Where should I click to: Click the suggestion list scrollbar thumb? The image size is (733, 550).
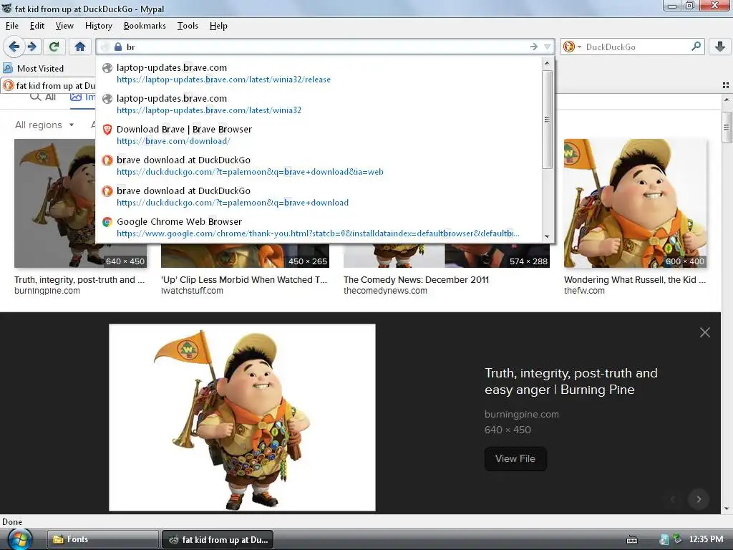click(x=547, y=120)
